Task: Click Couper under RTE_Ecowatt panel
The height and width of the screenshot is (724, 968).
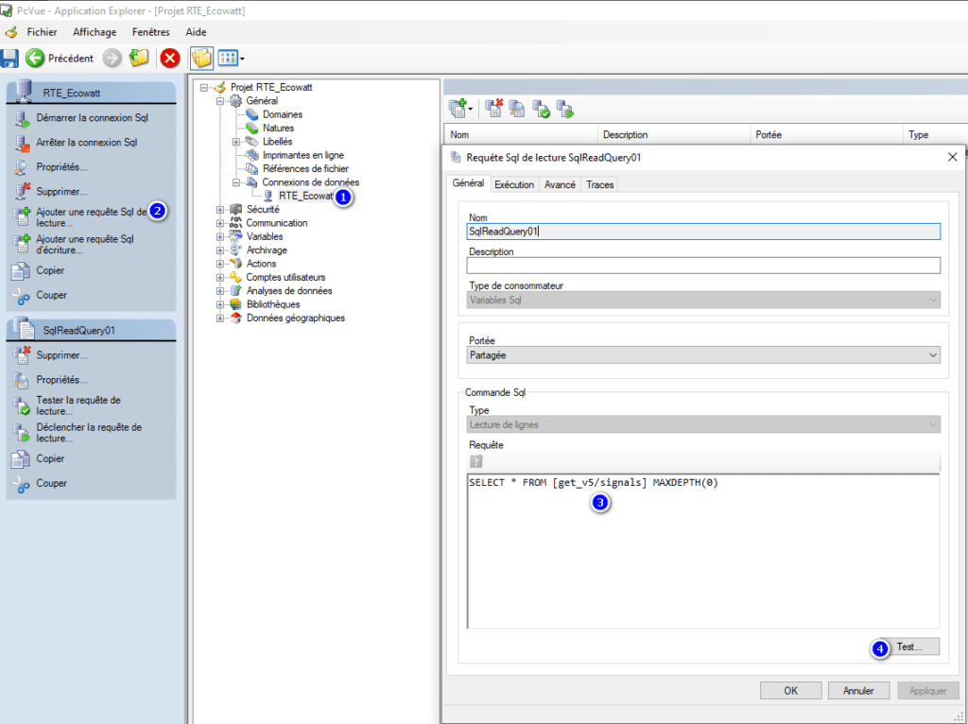Action: coord(51,295)
